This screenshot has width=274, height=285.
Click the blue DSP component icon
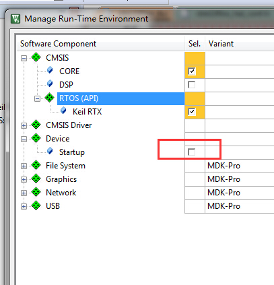click(50, 84)
